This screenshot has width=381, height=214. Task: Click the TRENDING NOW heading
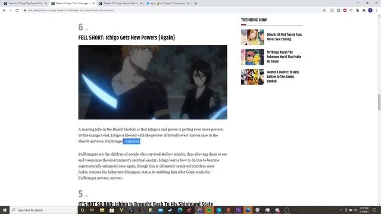pos(254,20)
